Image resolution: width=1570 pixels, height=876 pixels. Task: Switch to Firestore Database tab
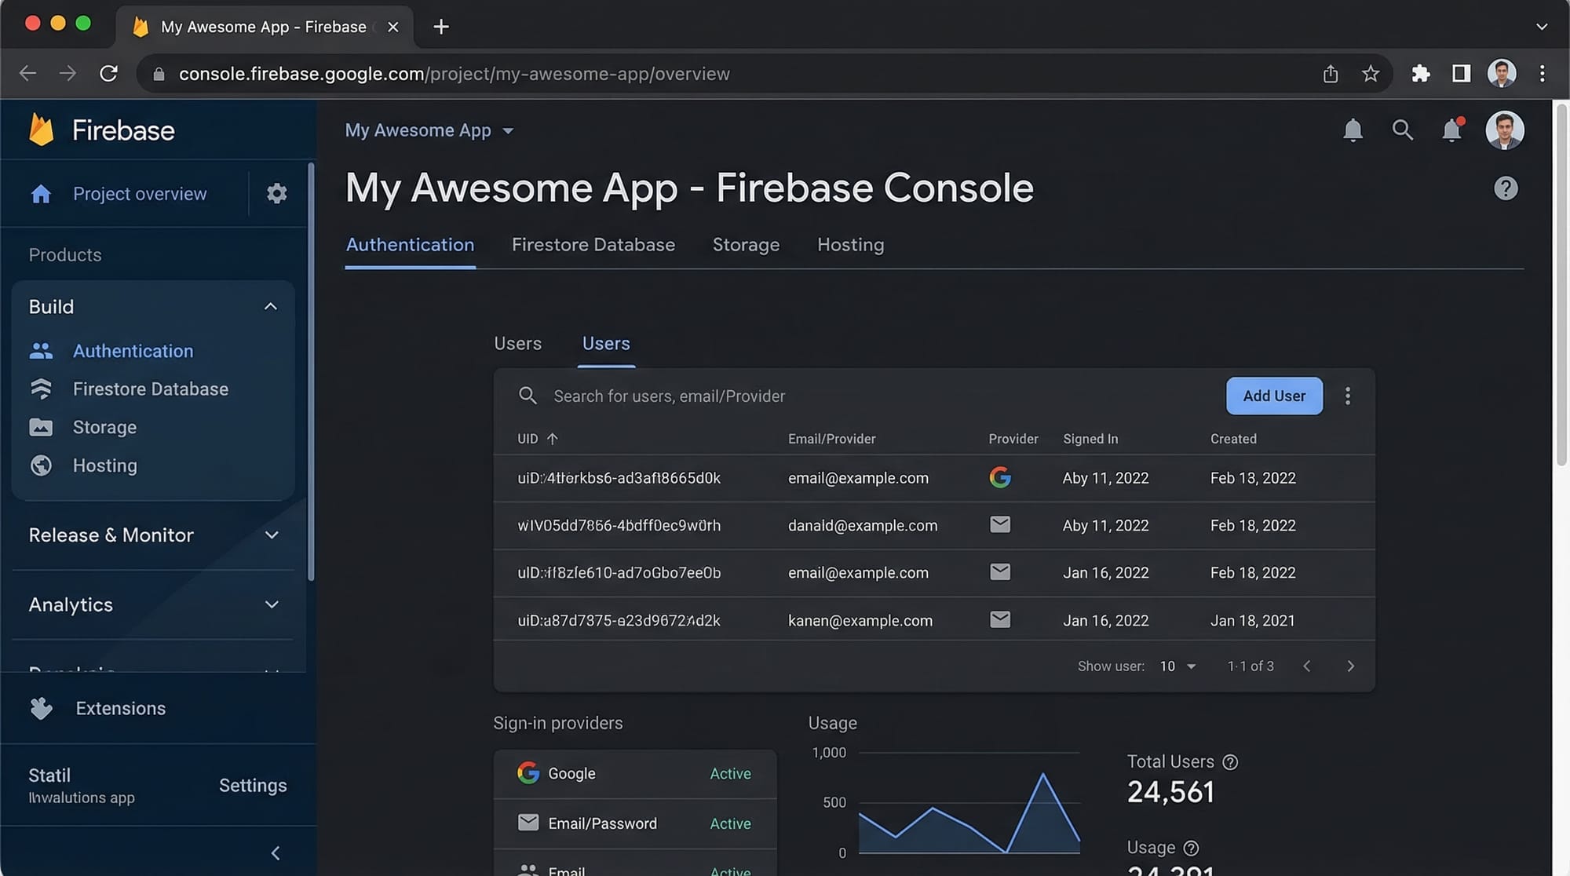tap(593, 245)
